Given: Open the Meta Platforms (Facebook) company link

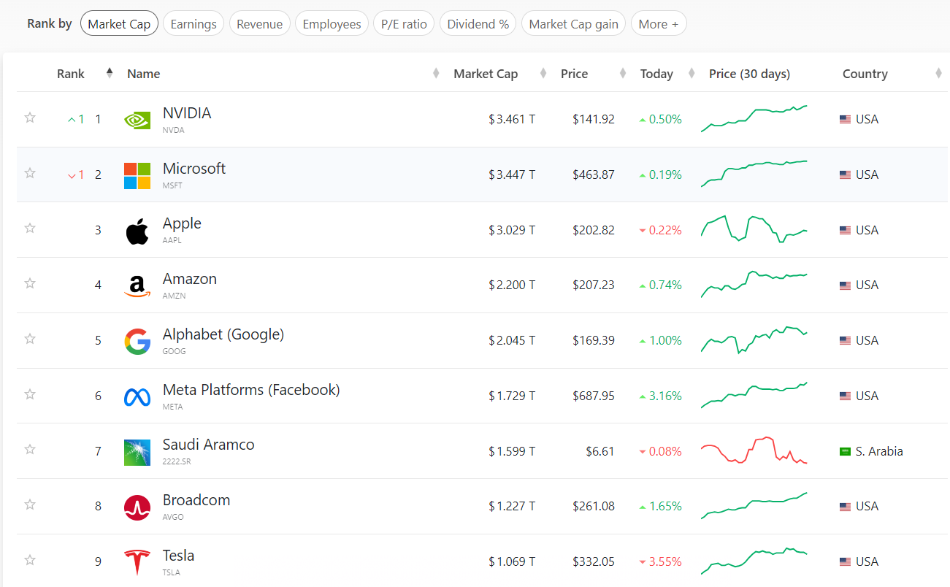Looking at the screenshot, I should click(x=251, y=390).
